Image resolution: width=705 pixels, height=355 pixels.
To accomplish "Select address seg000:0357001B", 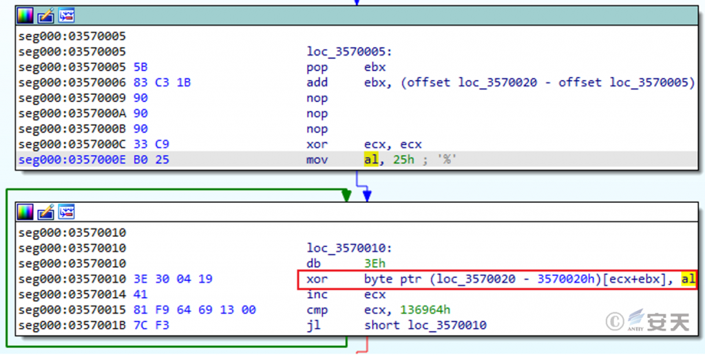I will click(72, 325).
